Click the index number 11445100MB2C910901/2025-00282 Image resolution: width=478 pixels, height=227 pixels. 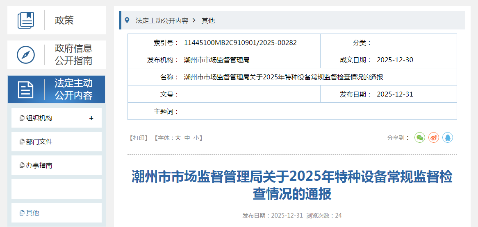[x=240, y=43]
